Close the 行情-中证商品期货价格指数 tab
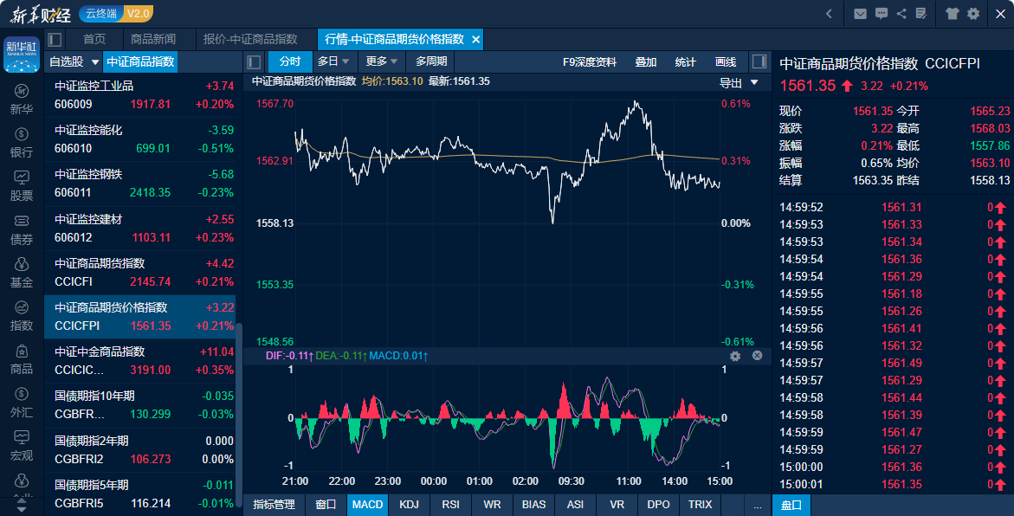Viewport: 1014px width, 516px height. point(476,40)
